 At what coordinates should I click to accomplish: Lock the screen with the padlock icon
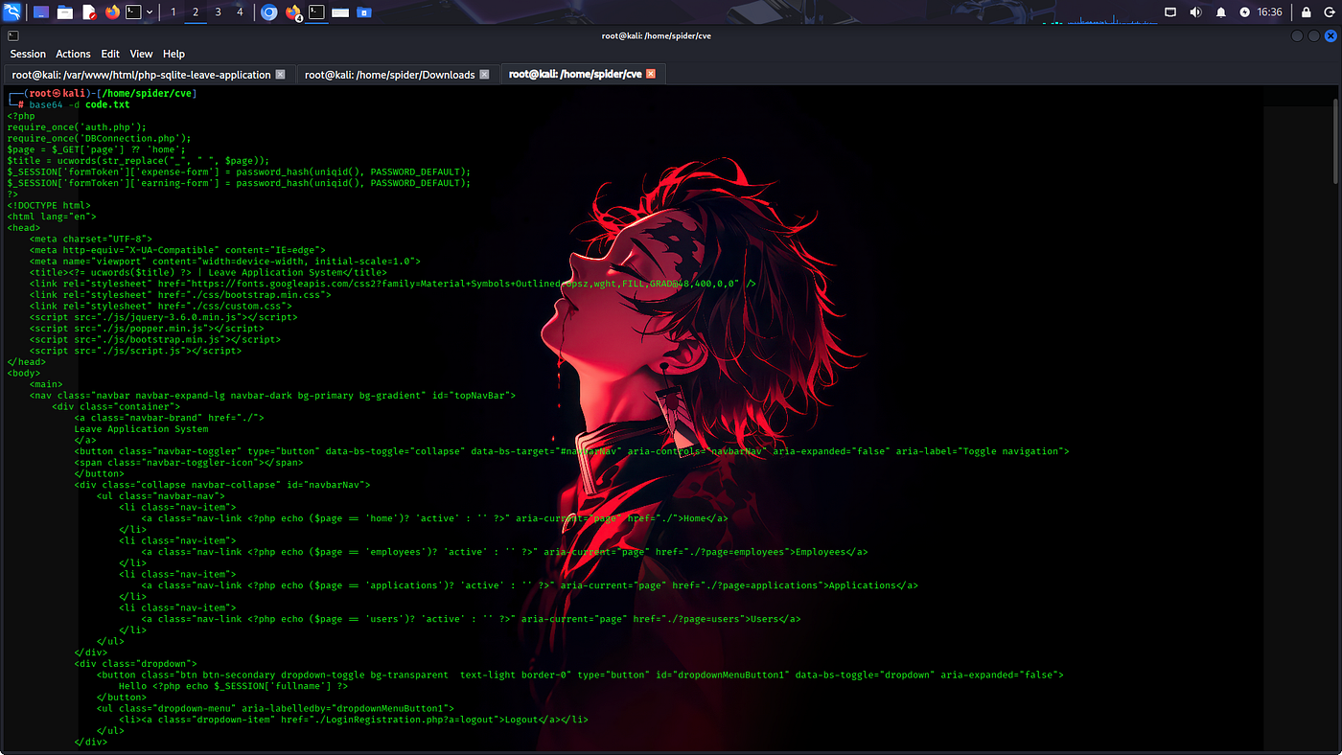[1305, 12]
